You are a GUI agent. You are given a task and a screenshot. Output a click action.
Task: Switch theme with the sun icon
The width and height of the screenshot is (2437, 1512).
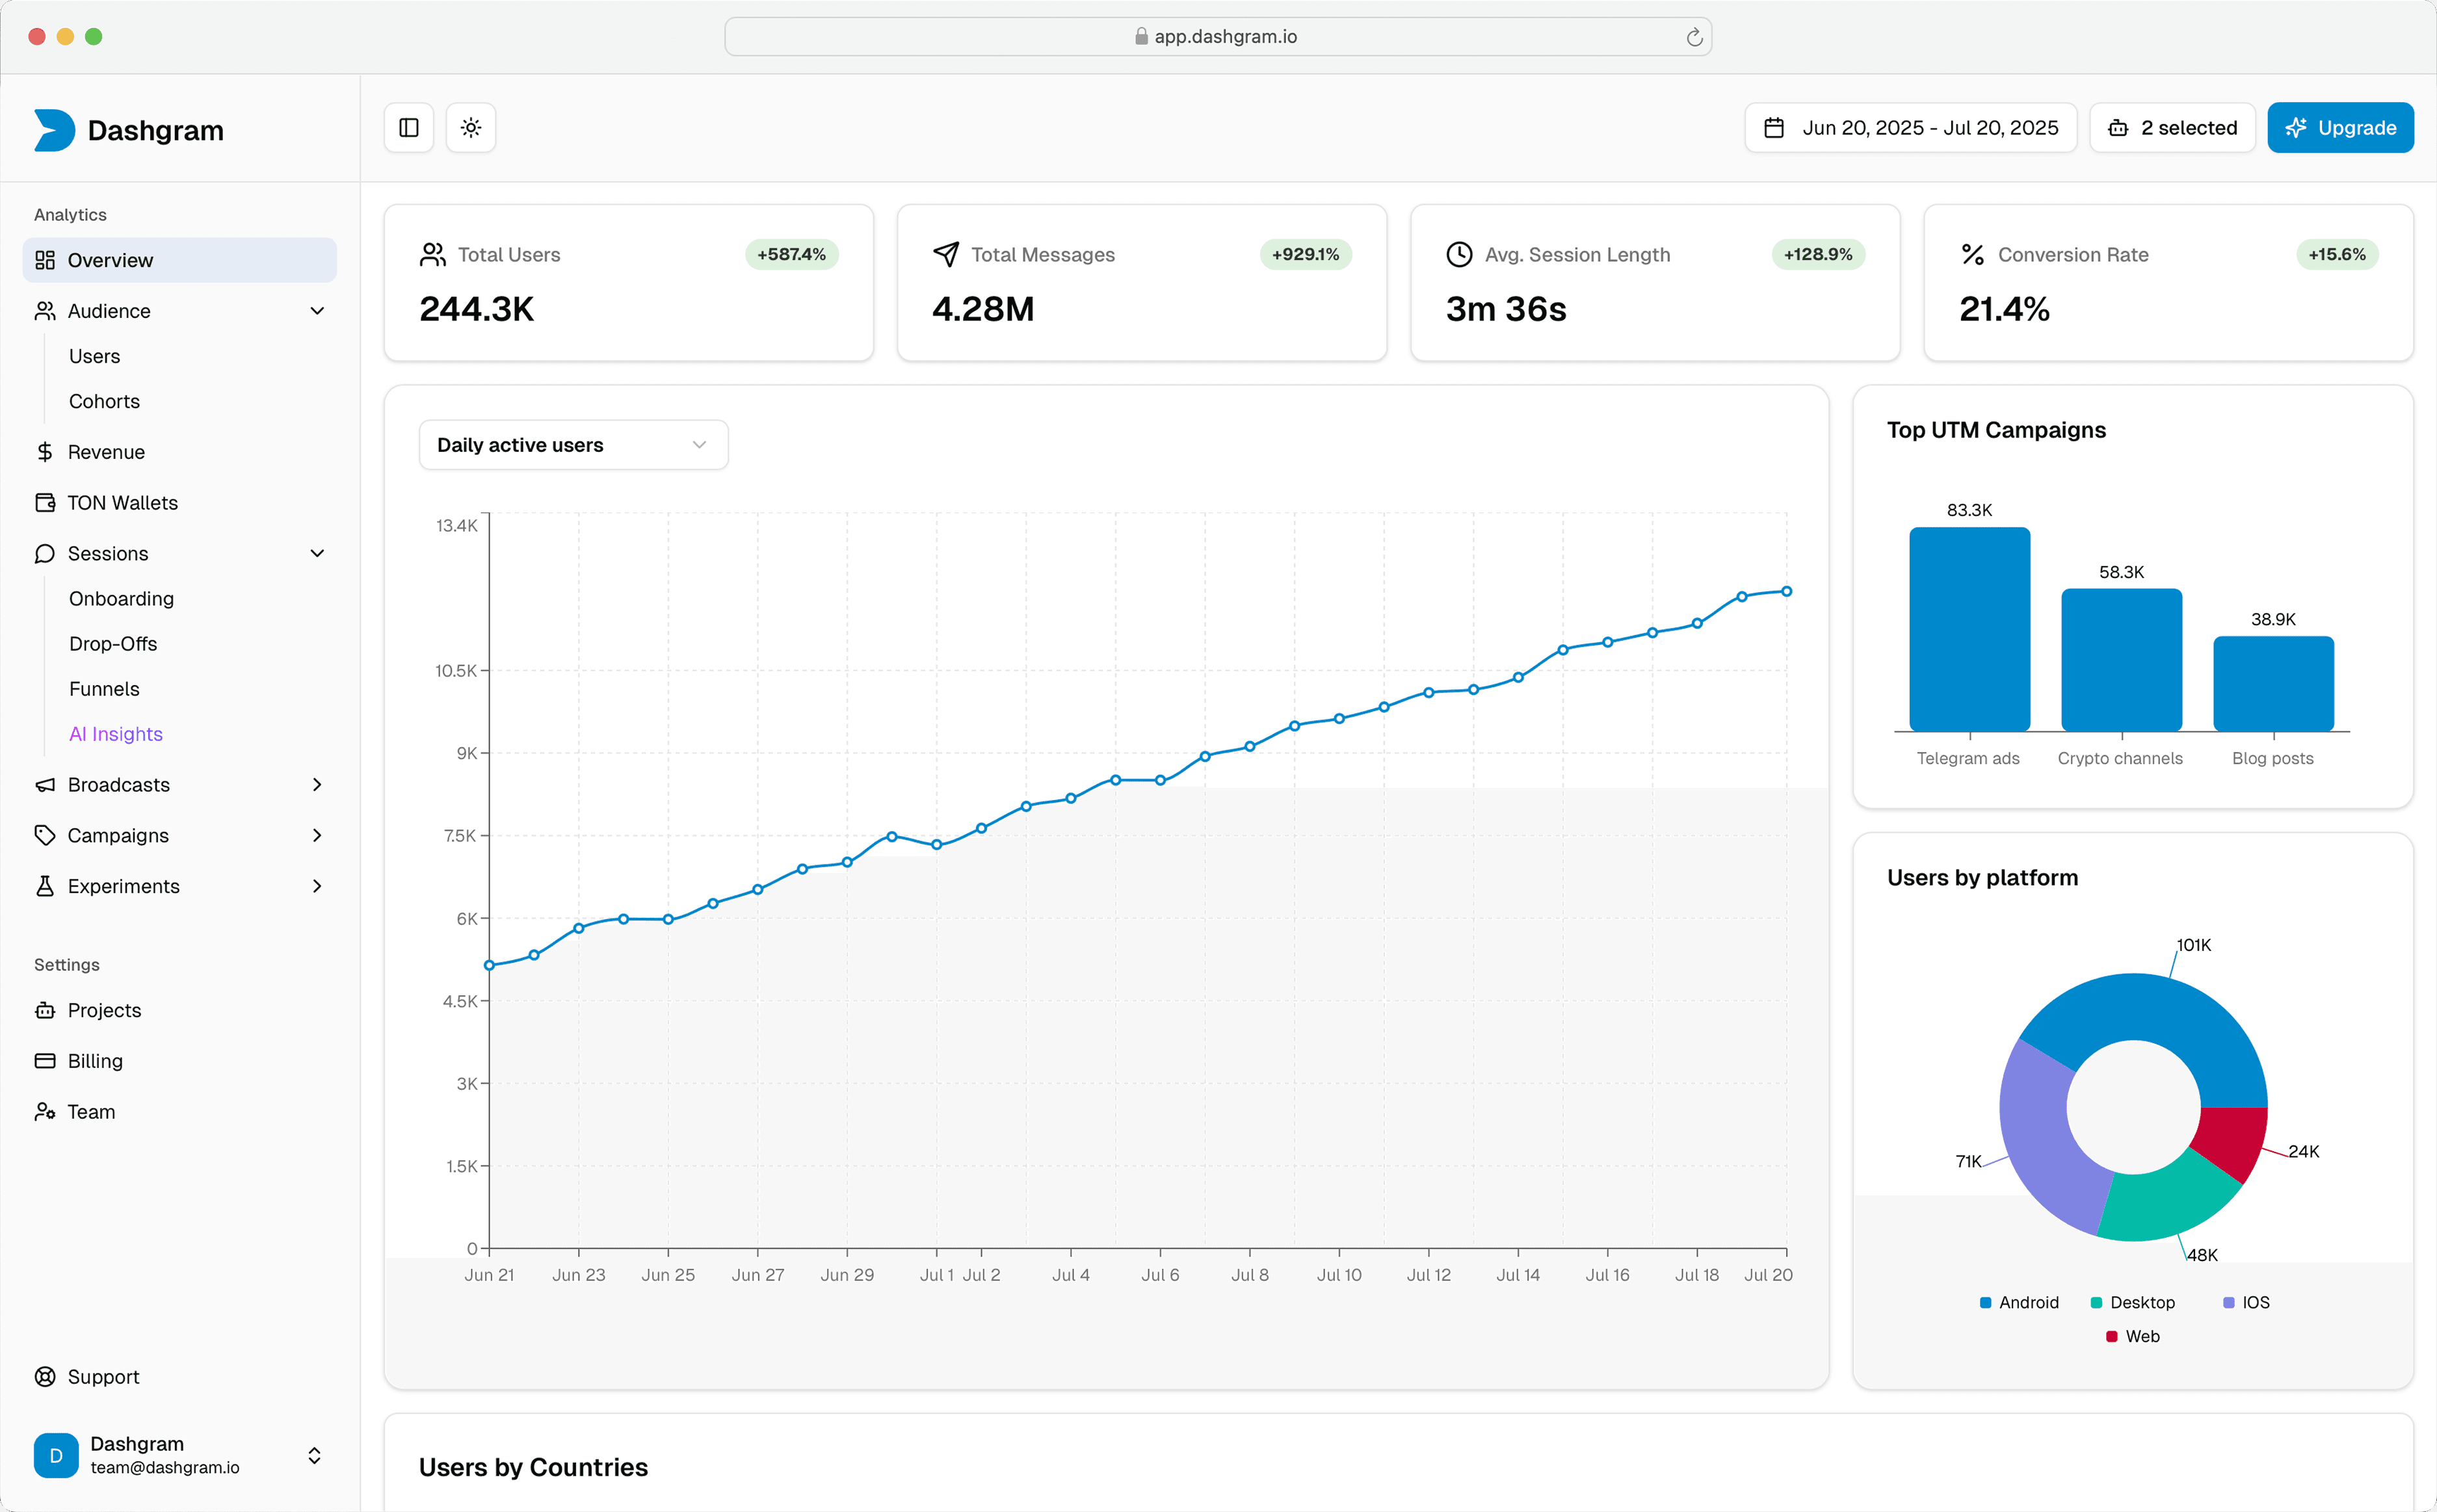pyautogui.click(x=471, y=128)
